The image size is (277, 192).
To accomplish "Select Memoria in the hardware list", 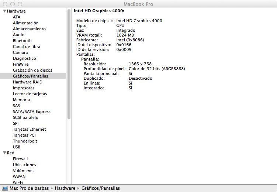I will click(x=21, y=100).
